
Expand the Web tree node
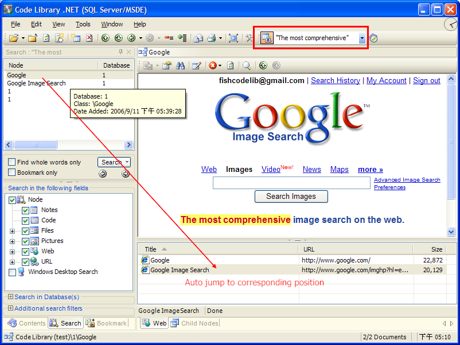pyautogui.click(x=12, y=252)
